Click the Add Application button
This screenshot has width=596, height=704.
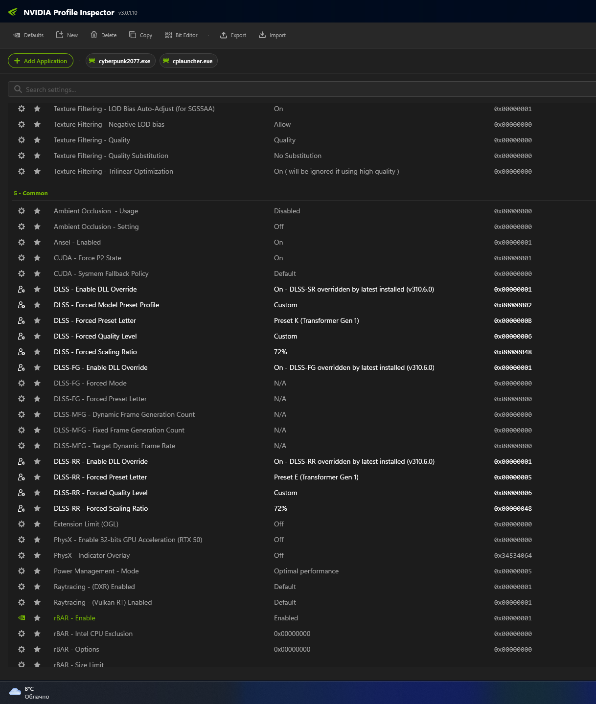point(41,61)
